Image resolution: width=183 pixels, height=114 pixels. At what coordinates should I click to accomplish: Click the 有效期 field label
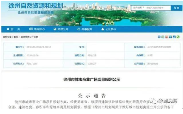coord(141,56)
